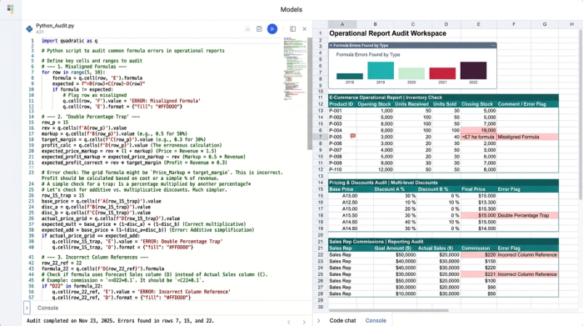Select the 'Opening Stock' heading cell
The image size is (583, 326).
[x=375, y=104]
